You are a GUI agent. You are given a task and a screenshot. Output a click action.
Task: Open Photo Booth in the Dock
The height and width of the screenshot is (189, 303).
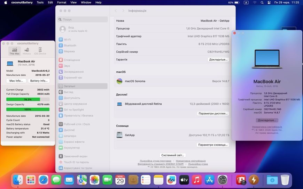click(241, 180)
